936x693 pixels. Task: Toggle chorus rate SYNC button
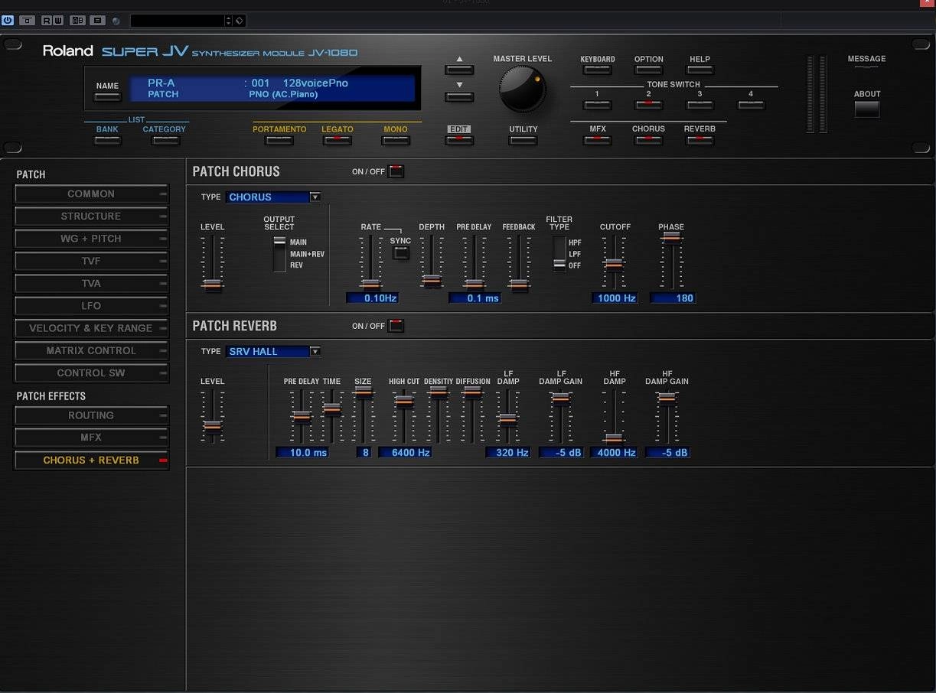400,253
